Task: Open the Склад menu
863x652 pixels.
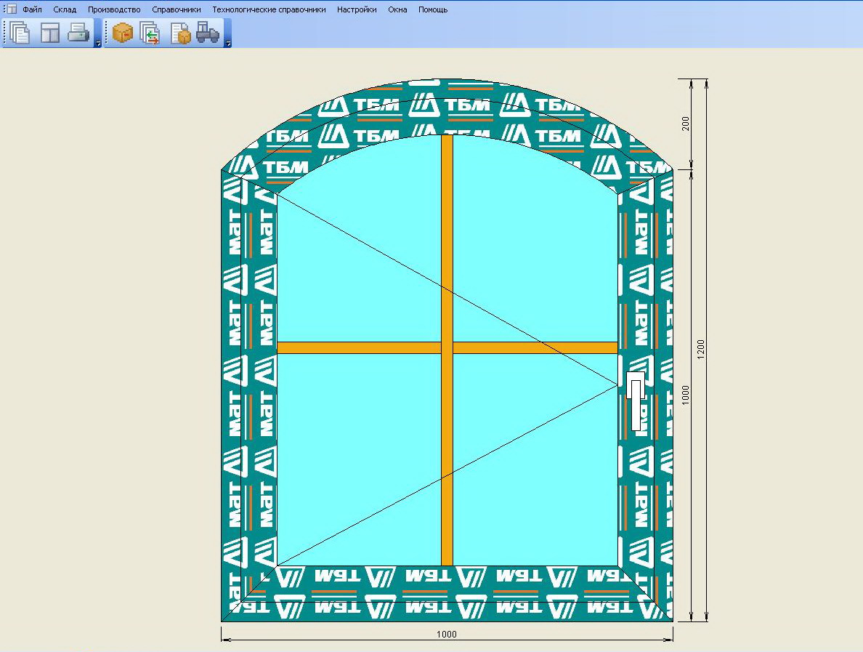Action: tap(65, 9)
